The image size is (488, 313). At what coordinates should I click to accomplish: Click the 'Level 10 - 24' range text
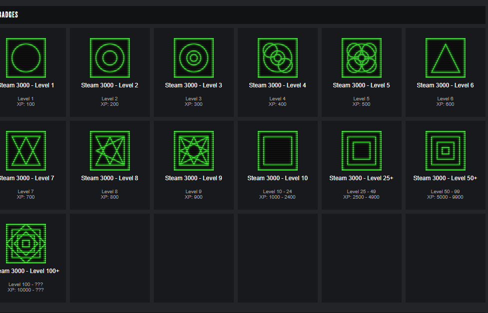click(277, 192)
